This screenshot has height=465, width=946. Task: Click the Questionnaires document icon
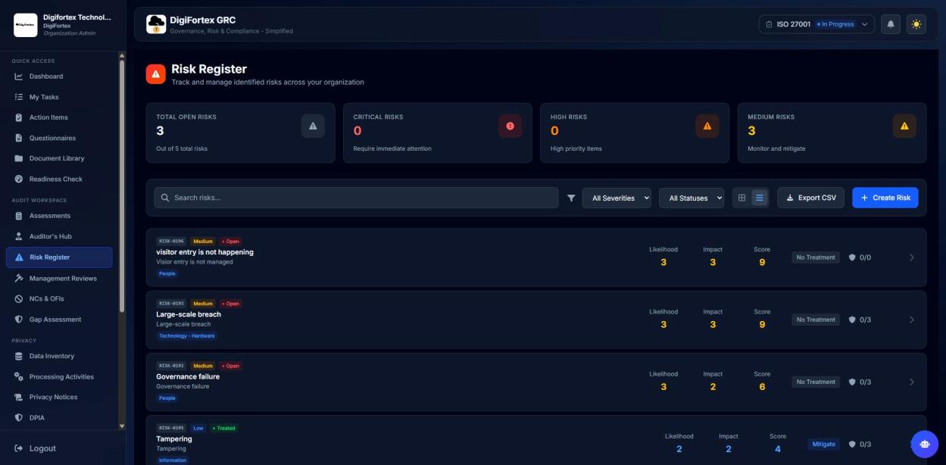(19, 138)
